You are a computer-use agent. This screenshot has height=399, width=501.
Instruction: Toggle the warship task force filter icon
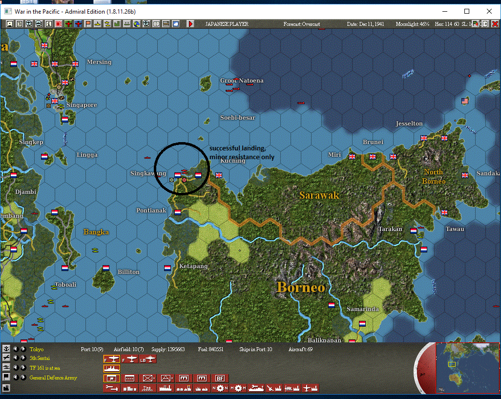pyautogui.click(x=111, y=369)
